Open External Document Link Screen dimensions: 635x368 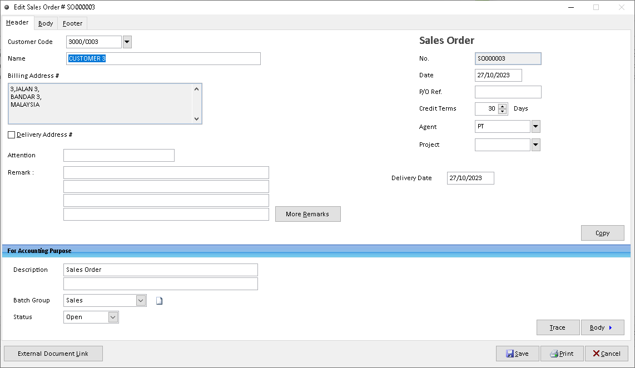tap(53, 353)
